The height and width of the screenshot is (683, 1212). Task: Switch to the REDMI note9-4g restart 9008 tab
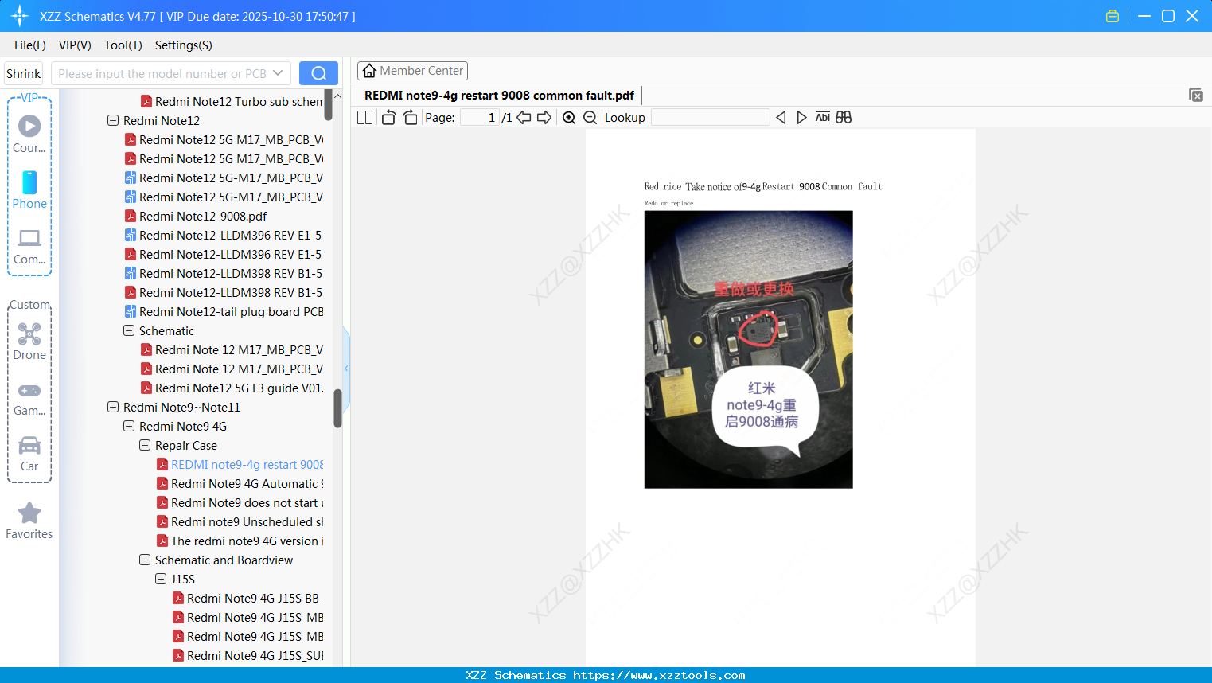point(499,95)
